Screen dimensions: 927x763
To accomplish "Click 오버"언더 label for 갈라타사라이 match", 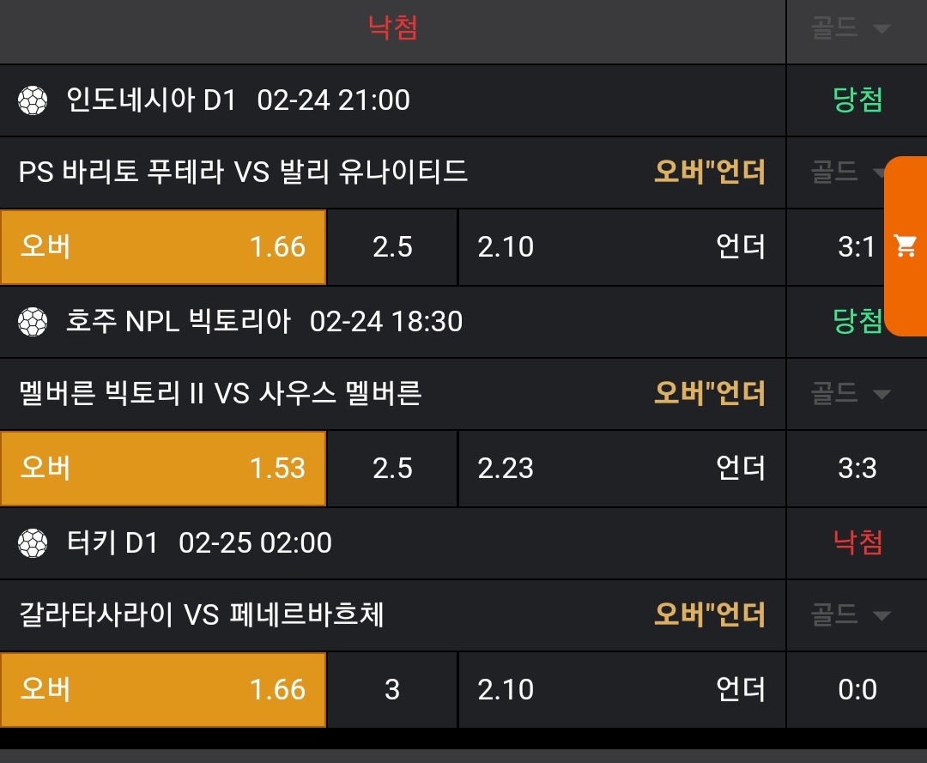I will (x=709, y=615).
